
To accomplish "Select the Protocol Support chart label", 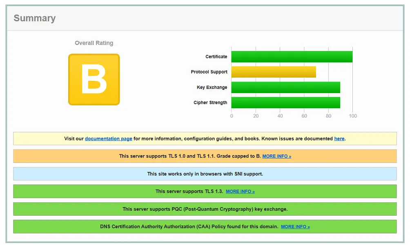I will [209, 72].
